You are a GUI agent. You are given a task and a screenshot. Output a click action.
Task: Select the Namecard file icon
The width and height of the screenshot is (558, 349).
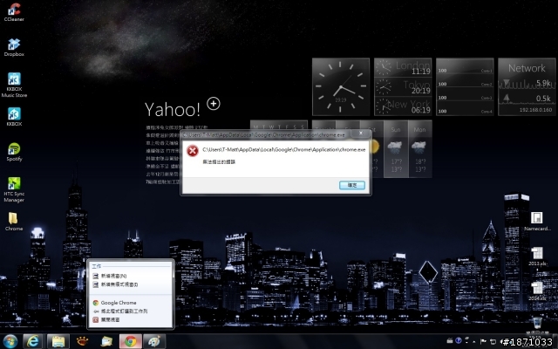click(x=537, y=222)
